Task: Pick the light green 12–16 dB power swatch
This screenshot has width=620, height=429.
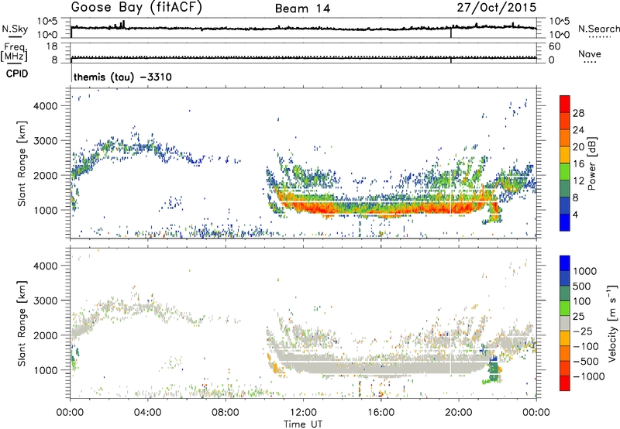Action: click(565, 172)
